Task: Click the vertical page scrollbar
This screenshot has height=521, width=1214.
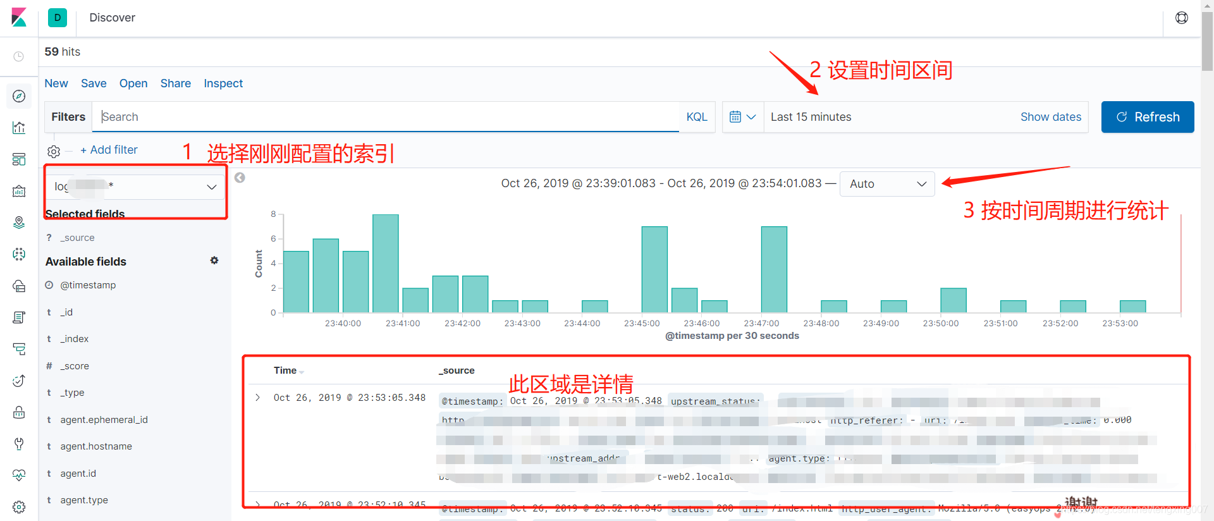Action: point(1207,41)
